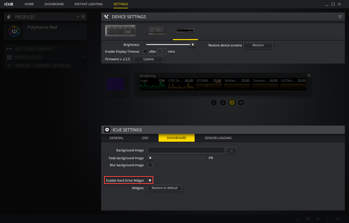The image size is (349, 223).
Task: Open the Monitoring widget menu icon
Action: coord(309,75)
